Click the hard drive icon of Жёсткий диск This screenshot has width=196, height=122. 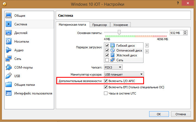[x=113, y=55]
